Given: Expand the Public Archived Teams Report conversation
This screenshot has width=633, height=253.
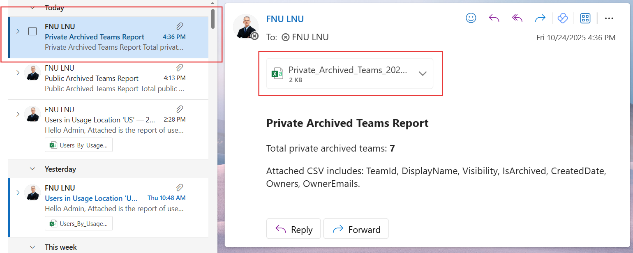Looking at the screenshot, I should tap(18, 73).
